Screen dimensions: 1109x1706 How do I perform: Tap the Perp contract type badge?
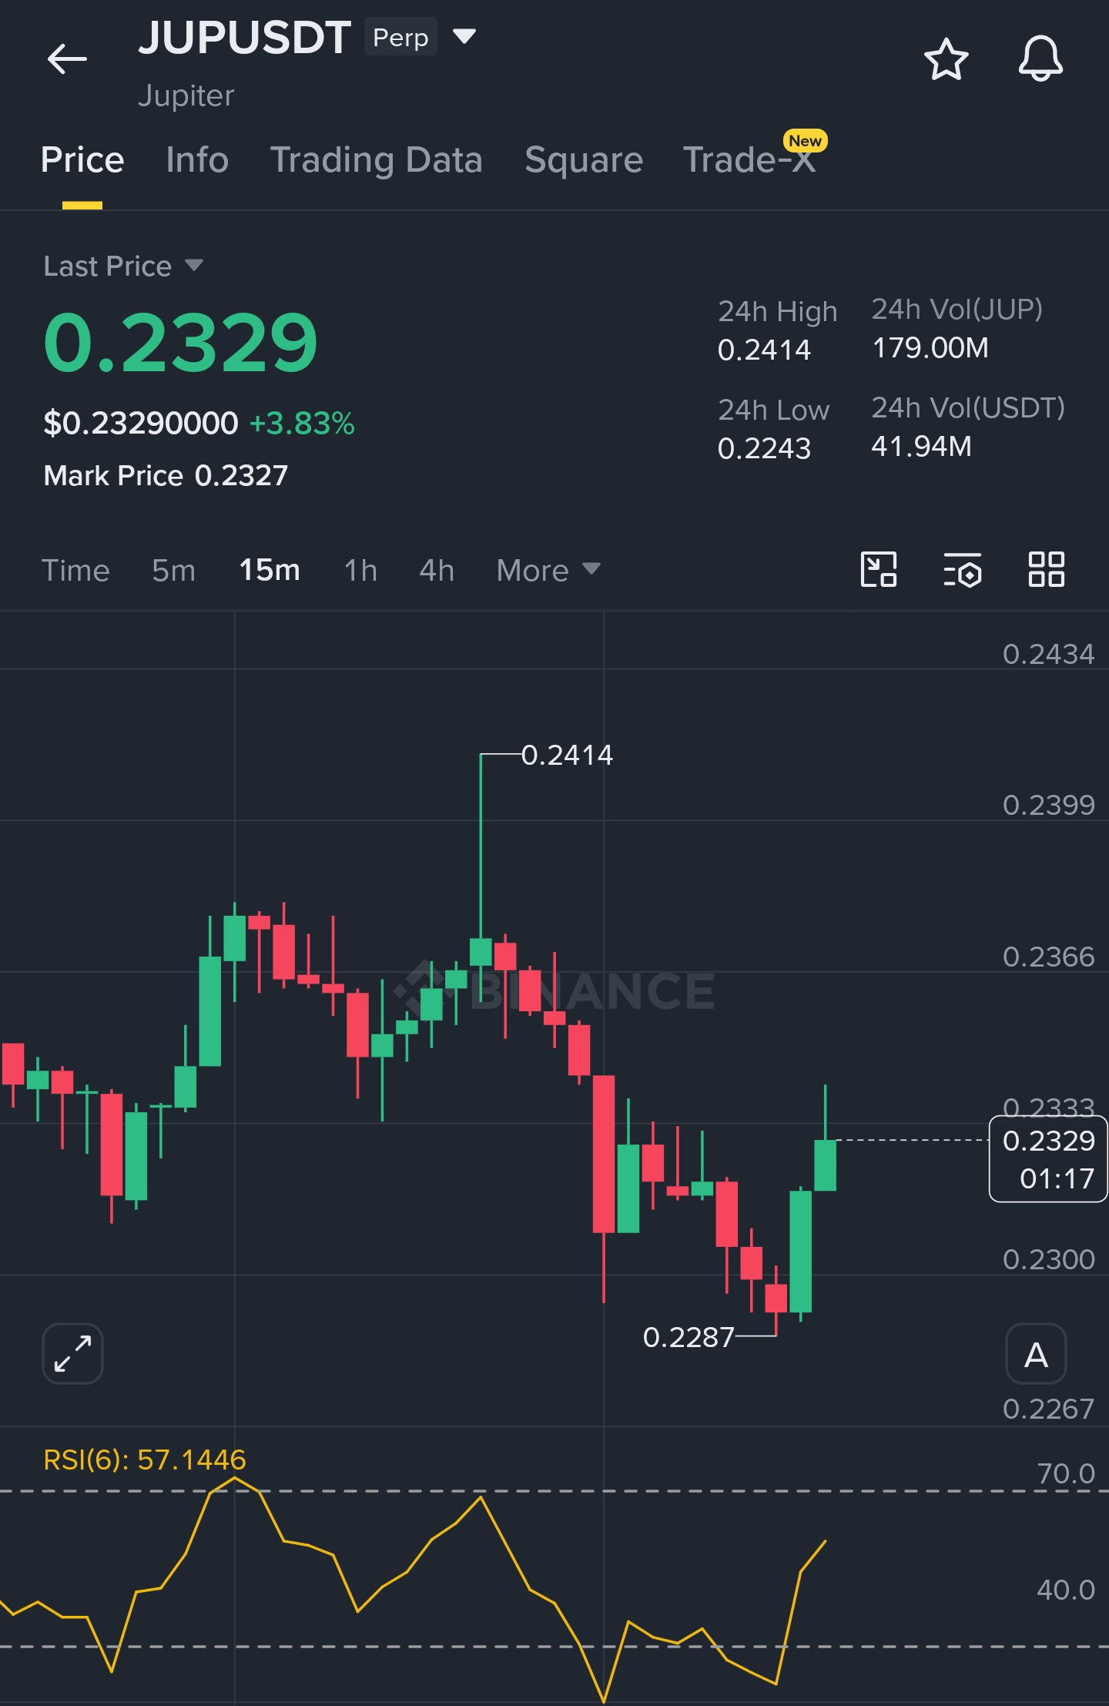400,37
